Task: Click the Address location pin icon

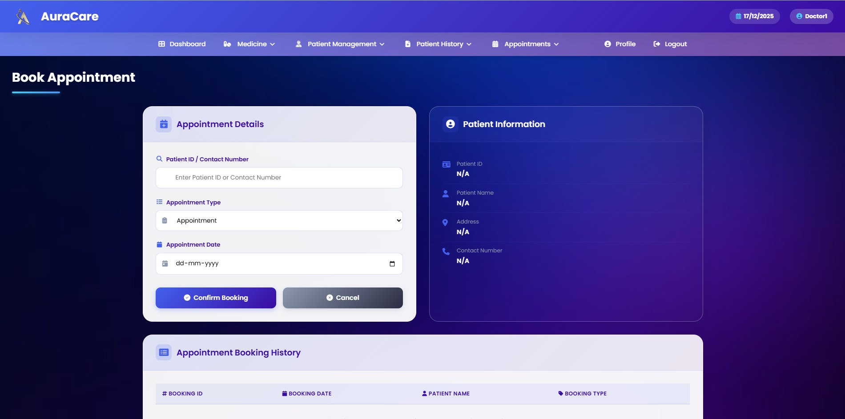Action: (445, 223)
